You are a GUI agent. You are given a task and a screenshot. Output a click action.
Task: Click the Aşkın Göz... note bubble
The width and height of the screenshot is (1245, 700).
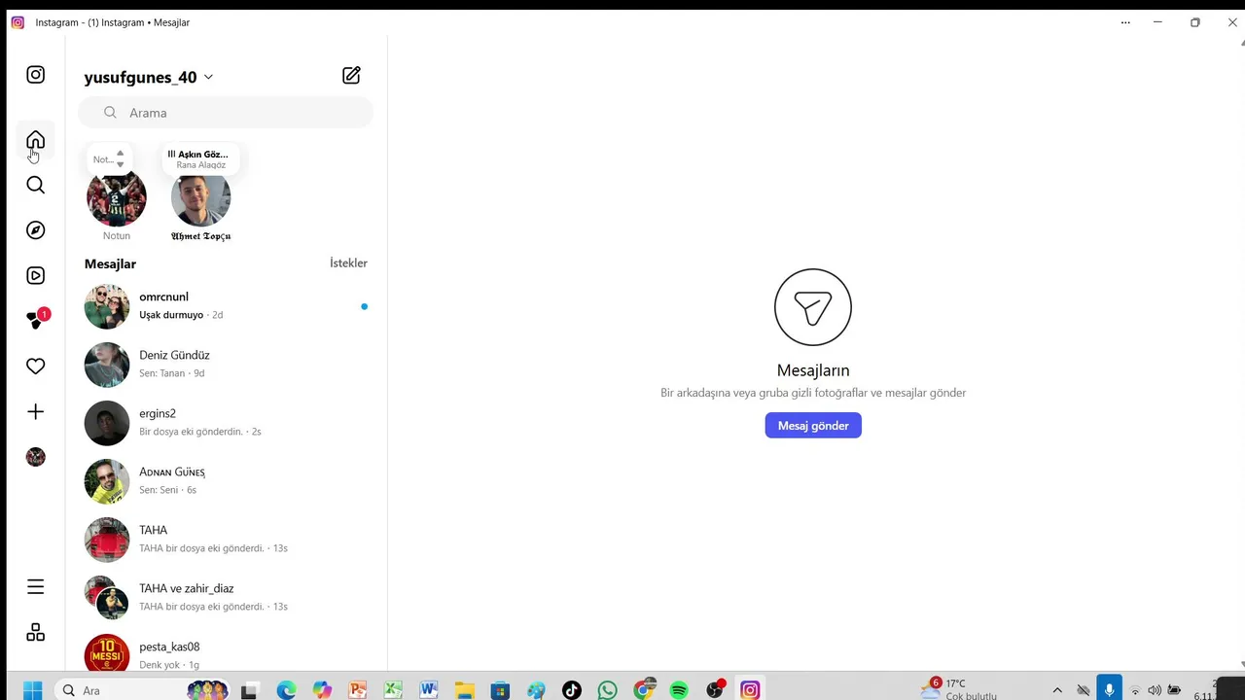[201, 158]
